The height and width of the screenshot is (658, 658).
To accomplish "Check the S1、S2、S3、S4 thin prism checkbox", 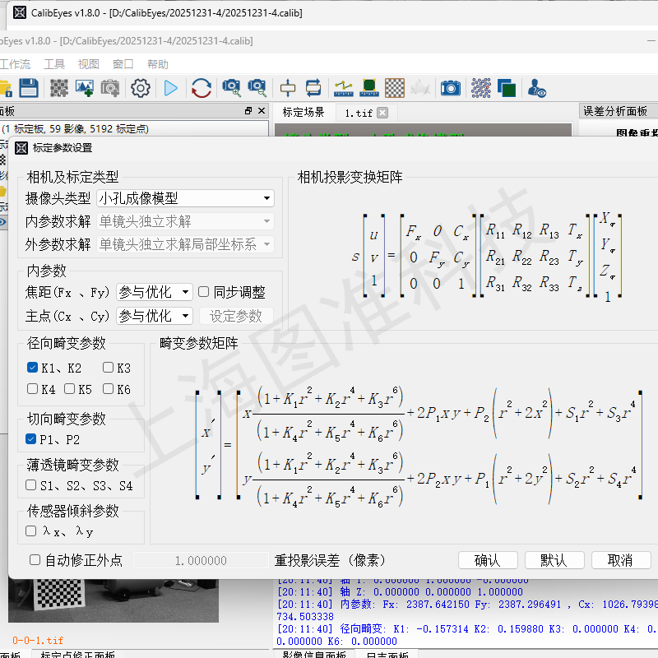I will 31,485.
